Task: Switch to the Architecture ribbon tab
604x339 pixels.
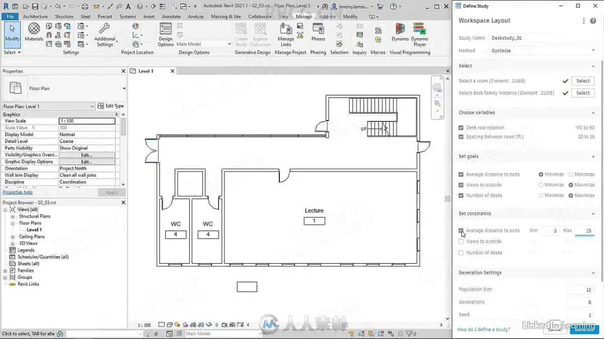Action: coord(35,17)
